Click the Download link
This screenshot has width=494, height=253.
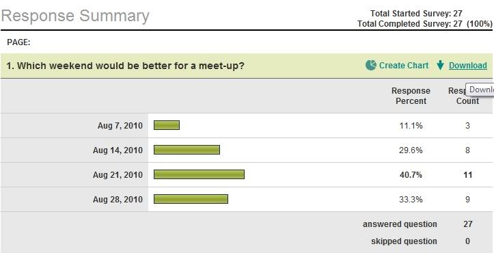[x=468, y=65]
